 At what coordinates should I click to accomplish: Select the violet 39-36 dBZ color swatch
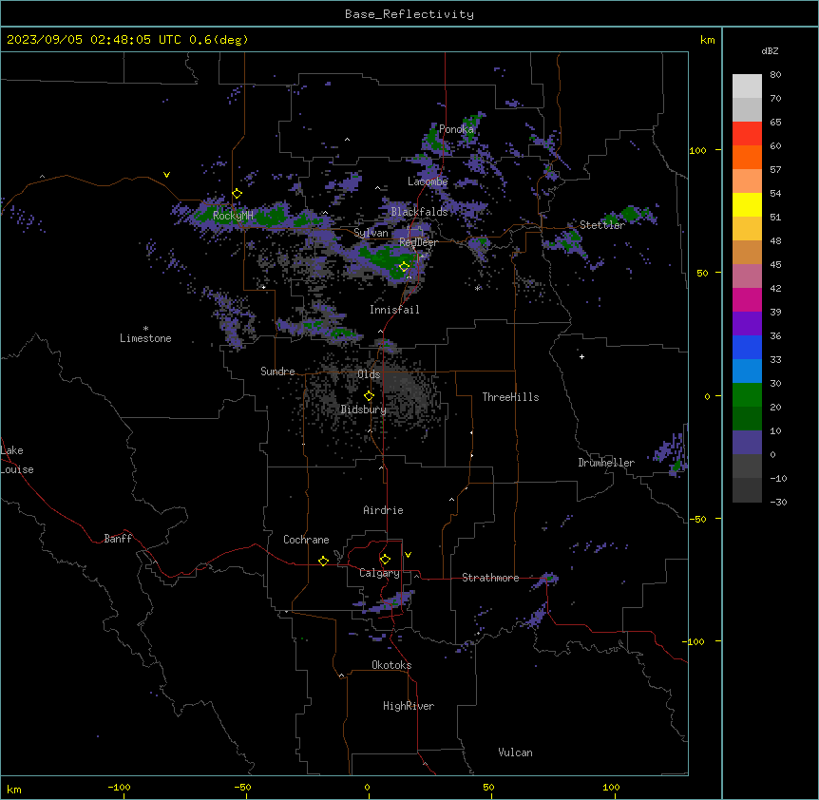tap(747, 324)
